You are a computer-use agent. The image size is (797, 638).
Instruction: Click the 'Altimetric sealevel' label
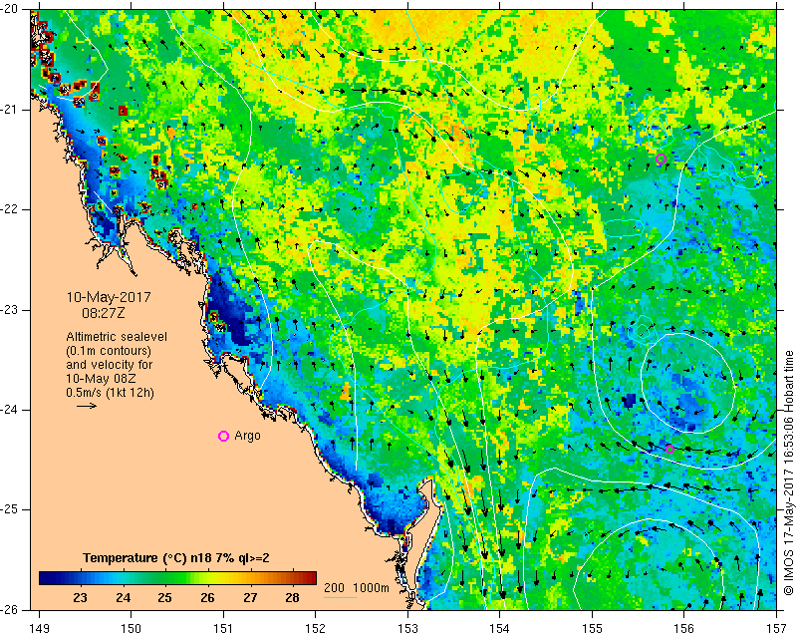(x=117, y=337)
